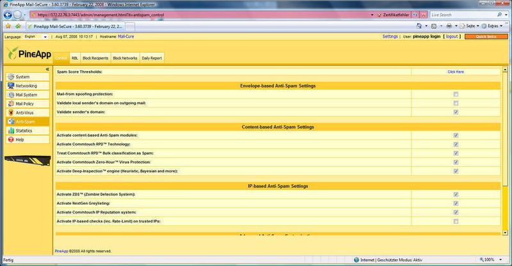Toggle Activate content-based Anti-Spam modules
512x266 pixels.
click(x=456, y=135)
